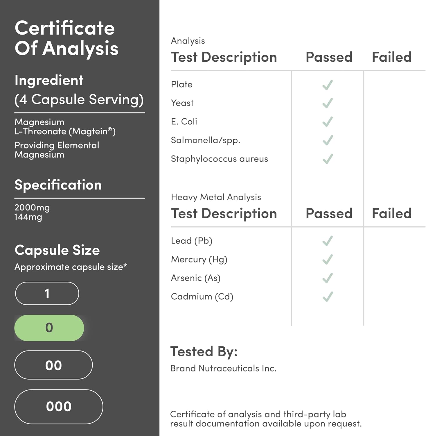Click the Plate passed checkmark
426x436 pixels.
click(328, 85)
